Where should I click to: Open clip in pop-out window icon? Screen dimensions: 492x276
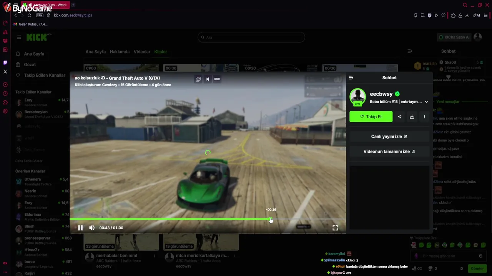click(198, 79)
